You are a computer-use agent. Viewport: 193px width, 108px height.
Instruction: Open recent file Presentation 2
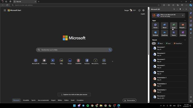(169, 85)
